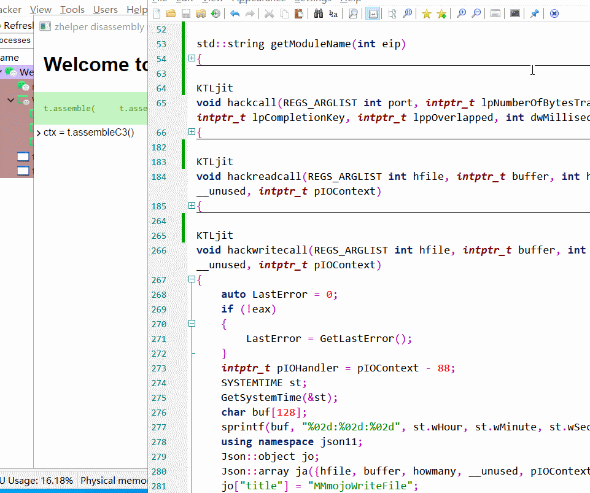The image size is (590, 493).
Task: Click the hackcall function name on line 65
Action: (x=252, y=103)
